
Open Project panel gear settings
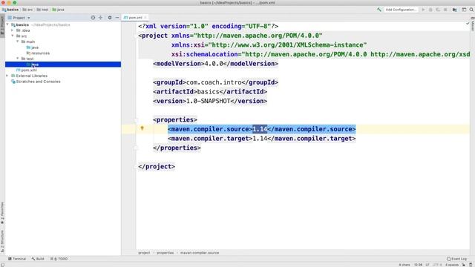coord(110,18)
